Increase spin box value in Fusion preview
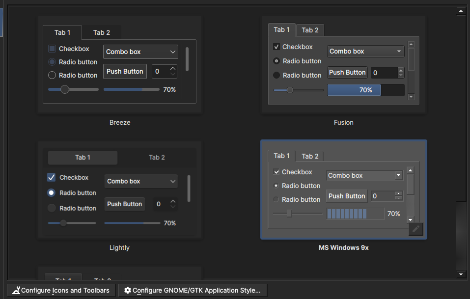This screenshot has height=299, width=470. click(401, 70)
